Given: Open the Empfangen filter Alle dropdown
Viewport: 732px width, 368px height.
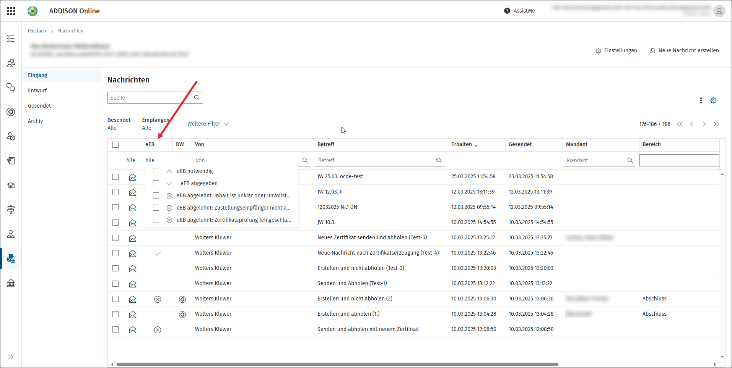Looking at the screenshot, I should tap(147, 128).
